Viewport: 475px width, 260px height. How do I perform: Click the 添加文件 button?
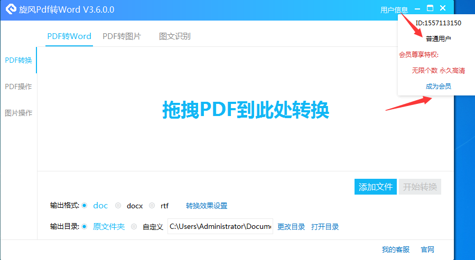tap(376, 187)
